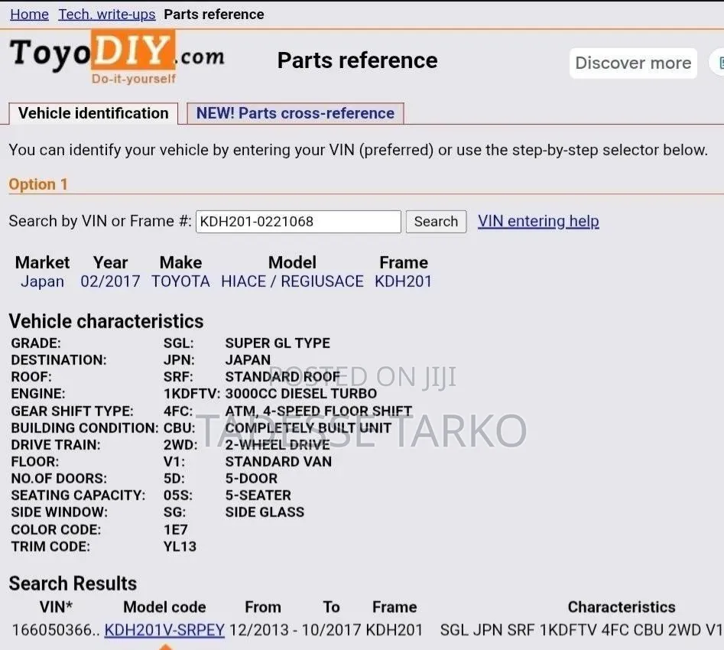Select the Vehicle identification tab

click(93, 113)
